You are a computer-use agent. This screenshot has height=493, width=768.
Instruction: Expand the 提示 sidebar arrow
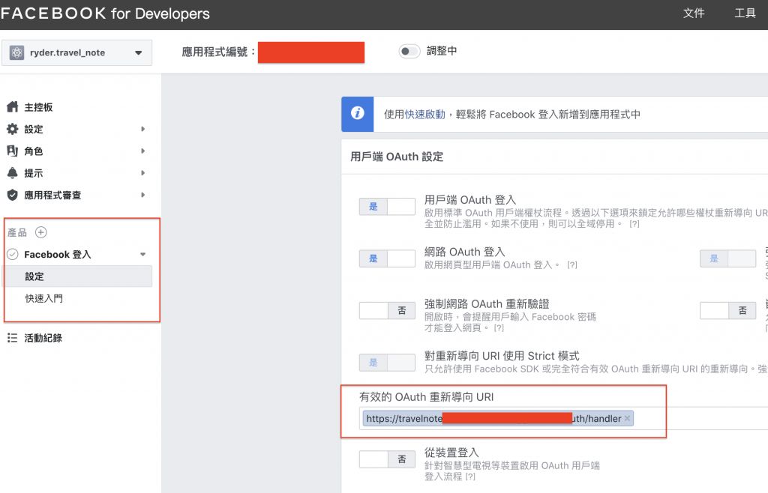(x=143, y=173)
